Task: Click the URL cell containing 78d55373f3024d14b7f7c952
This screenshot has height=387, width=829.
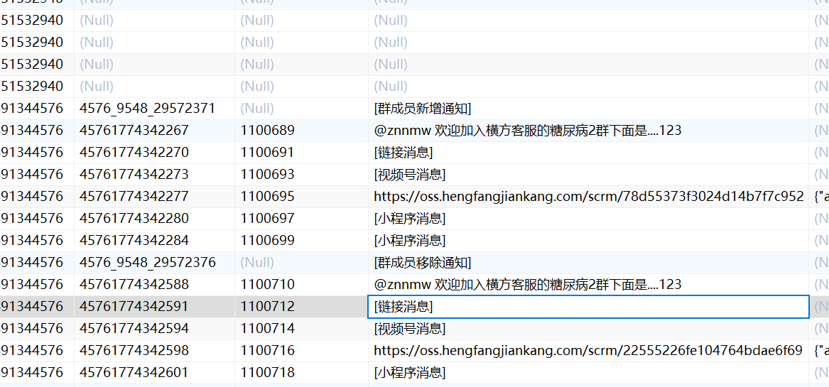Action: (x=588, y=197)
